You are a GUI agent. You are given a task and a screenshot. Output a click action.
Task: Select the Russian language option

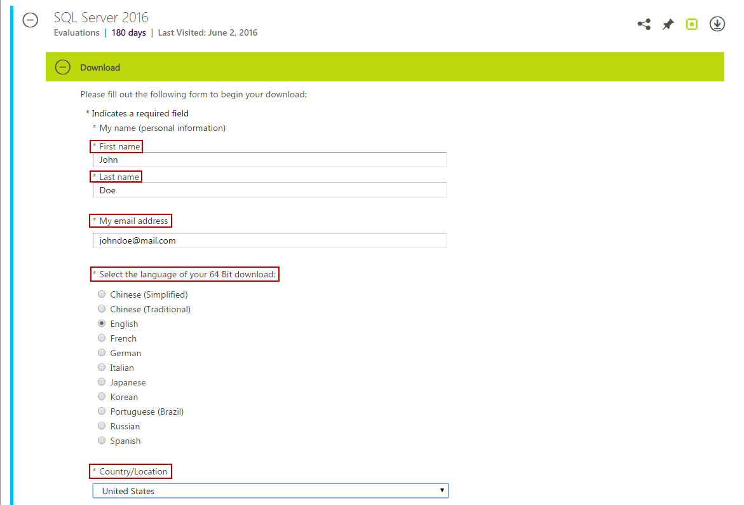click(102, 425)
